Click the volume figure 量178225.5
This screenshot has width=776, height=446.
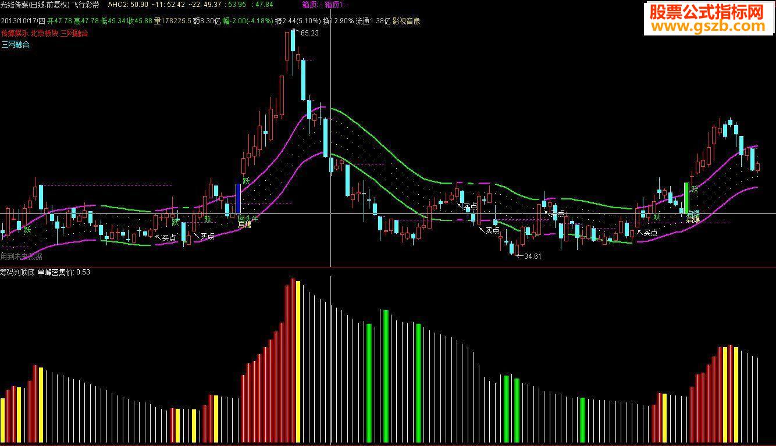(x=173, y=21)
